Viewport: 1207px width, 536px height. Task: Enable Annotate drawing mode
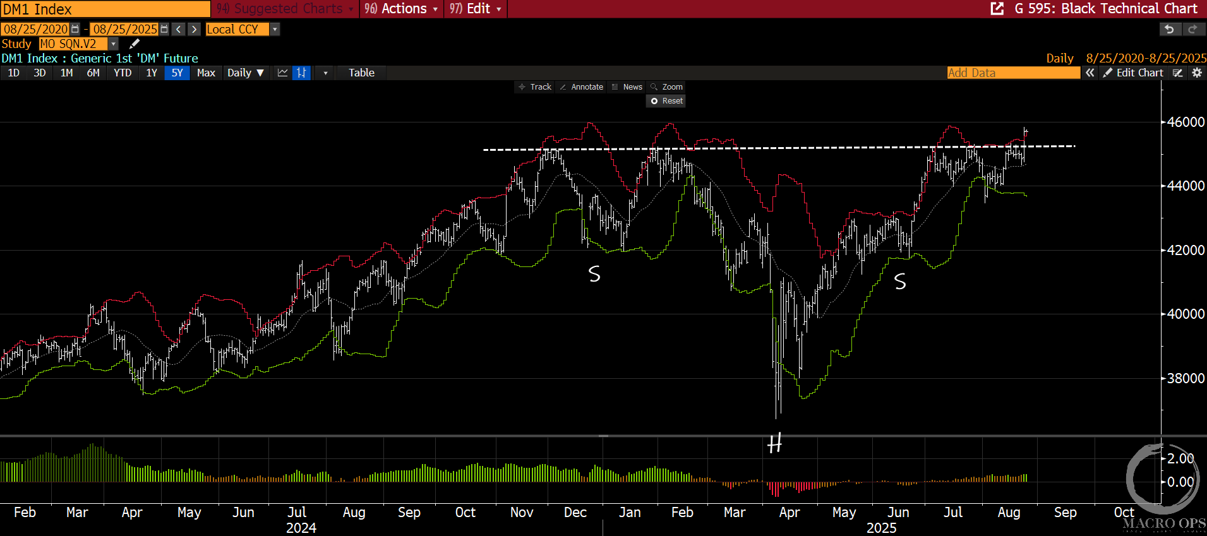[581, 87]
